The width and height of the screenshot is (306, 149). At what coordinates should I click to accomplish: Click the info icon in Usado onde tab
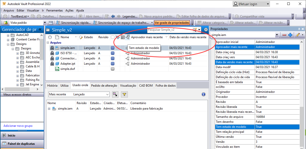click(x=204, y=94)
